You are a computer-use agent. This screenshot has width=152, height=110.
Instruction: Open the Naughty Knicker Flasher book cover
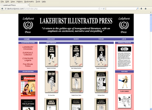(x=76, y=82)
